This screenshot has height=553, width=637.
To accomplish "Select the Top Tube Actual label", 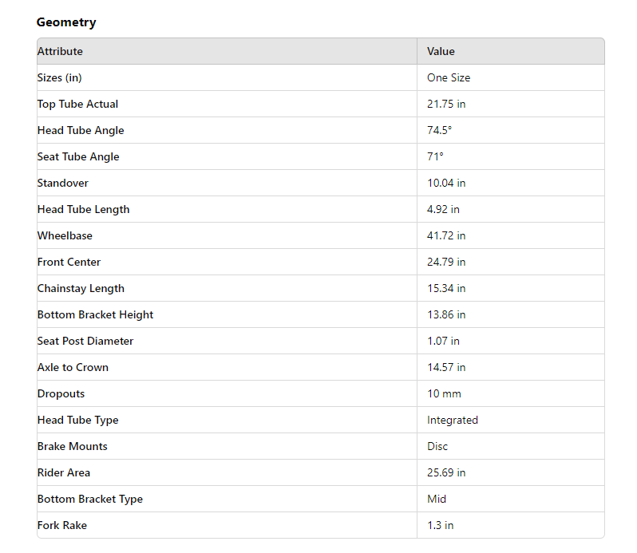I will pos(77,104).
